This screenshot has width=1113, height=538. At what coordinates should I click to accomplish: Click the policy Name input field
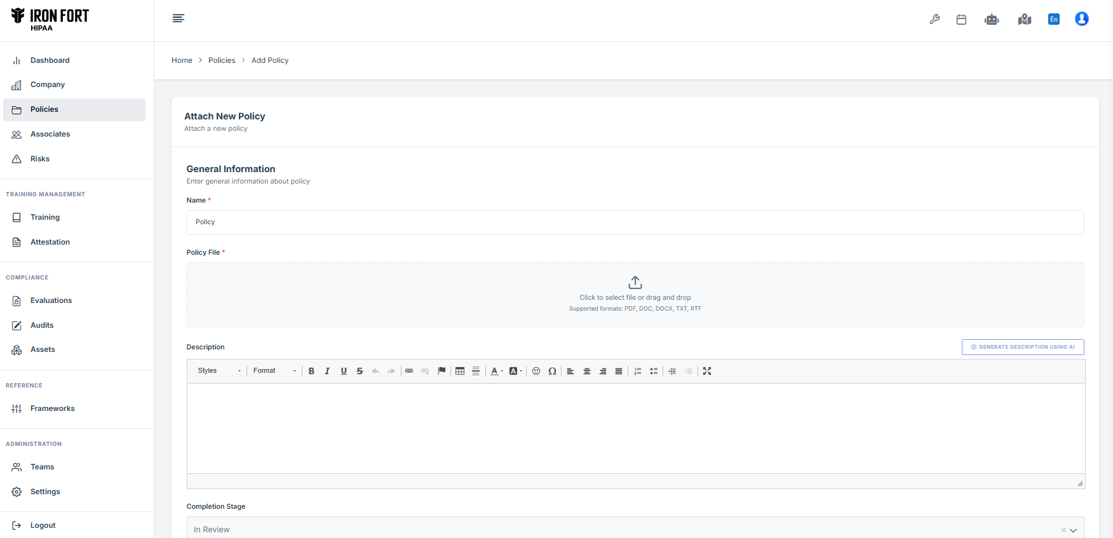(x=635, y=222)
